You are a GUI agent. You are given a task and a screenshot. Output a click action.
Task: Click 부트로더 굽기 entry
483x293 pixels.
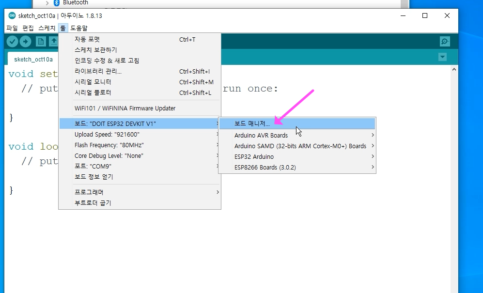[x=140, y=203]
